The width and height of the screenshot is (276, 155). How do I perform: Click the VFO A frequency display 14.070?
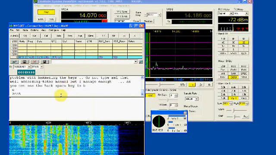click(84, 15)
